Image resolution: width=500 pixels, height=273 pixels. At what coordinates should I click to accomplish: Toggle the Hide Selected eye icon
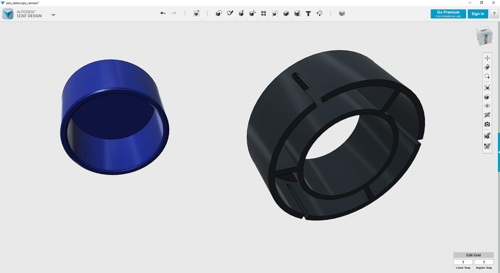(x=488, y=106)
